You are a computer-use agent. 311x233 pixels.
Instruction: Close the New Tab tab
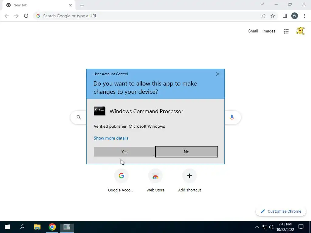click(x=70, y=5)
